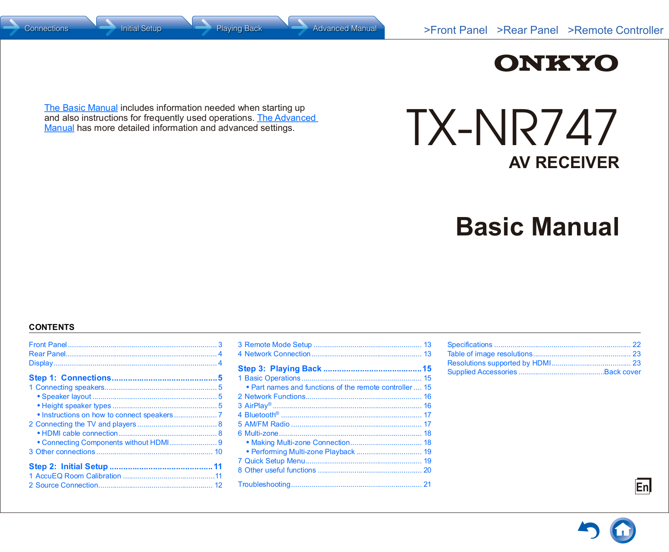Open '5 AM/FM Radio' entry
The image size is (669, 552).
[x=334, y=424]
